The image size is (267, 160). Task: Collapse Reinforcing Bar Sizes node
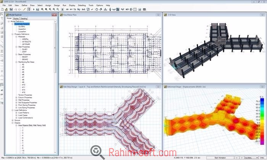click(16, 62)
